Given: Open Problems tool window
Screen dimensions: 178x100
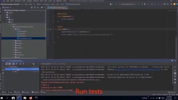Looking at the screenshot, I should (x=26, y=92).
